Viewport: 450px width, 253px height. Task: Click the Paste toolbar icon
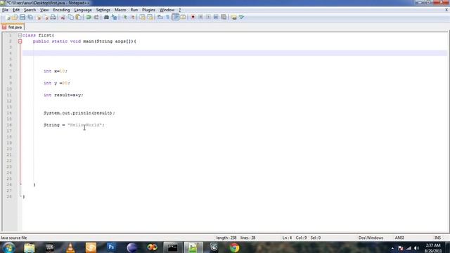coord(78,17)
